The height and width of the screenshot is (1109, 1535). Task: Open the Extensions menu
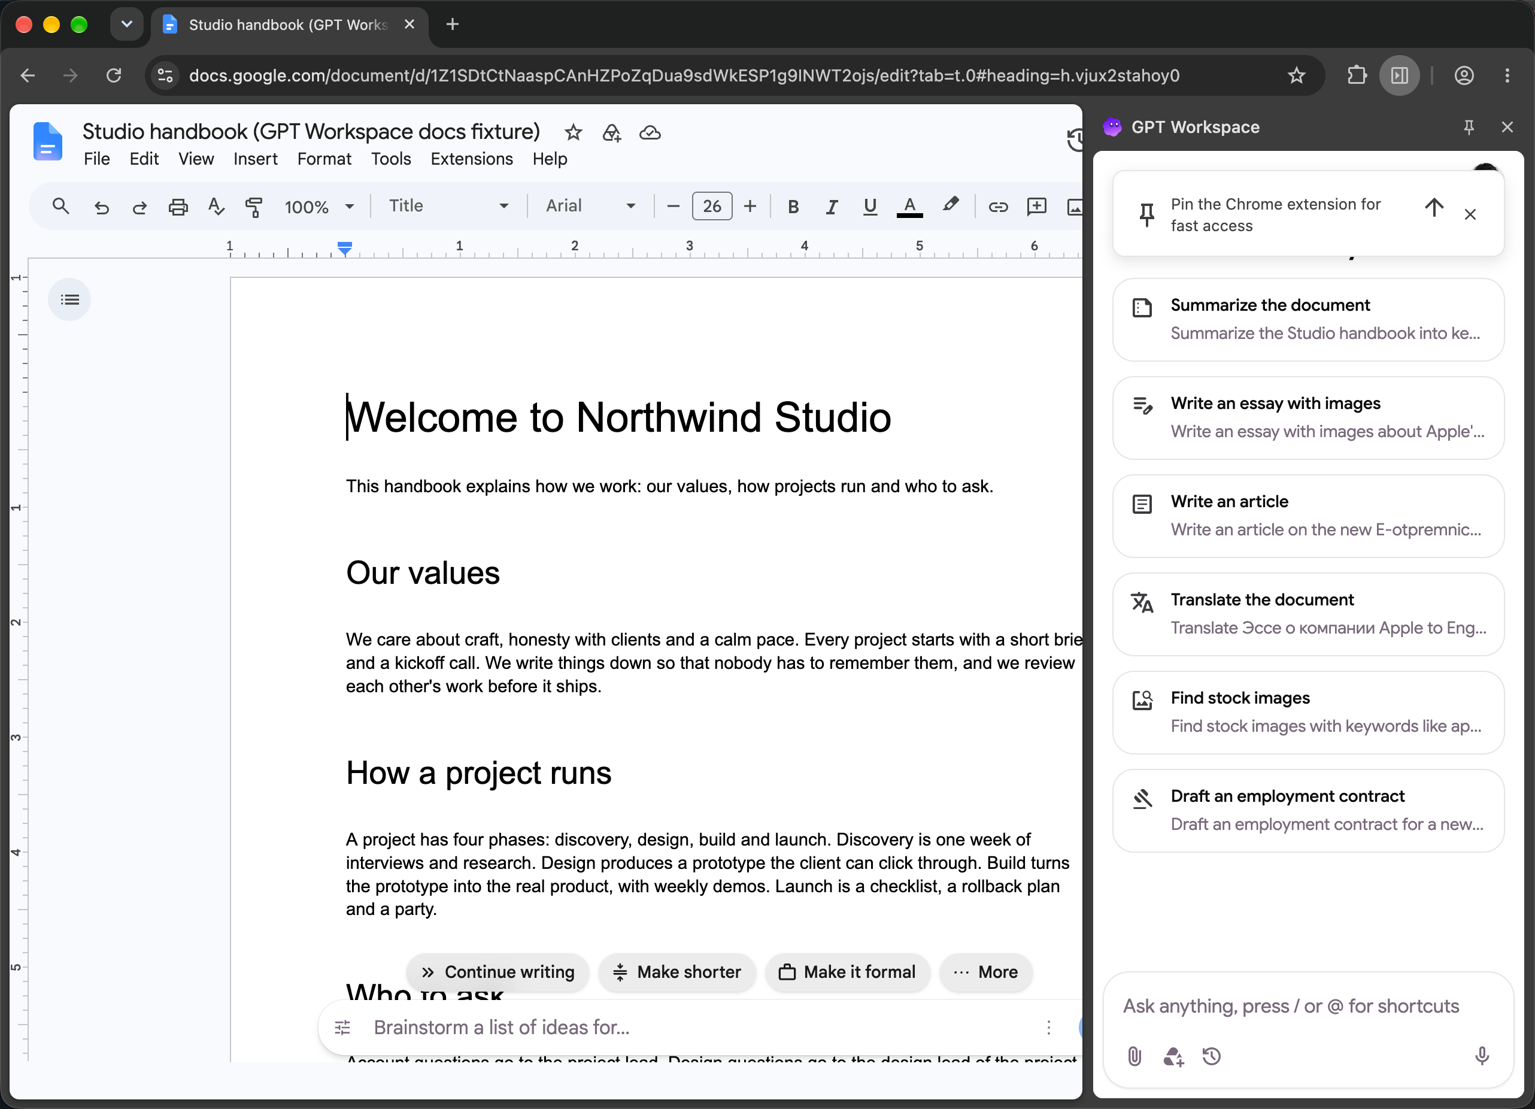pos(472,159)
